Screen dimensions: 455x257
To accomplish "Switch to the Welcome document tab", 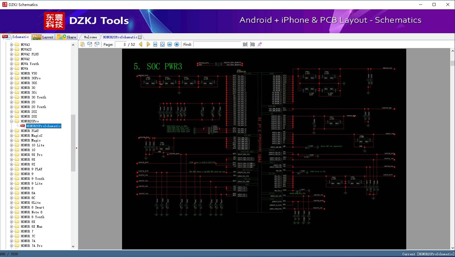I will tap(90, 37).
